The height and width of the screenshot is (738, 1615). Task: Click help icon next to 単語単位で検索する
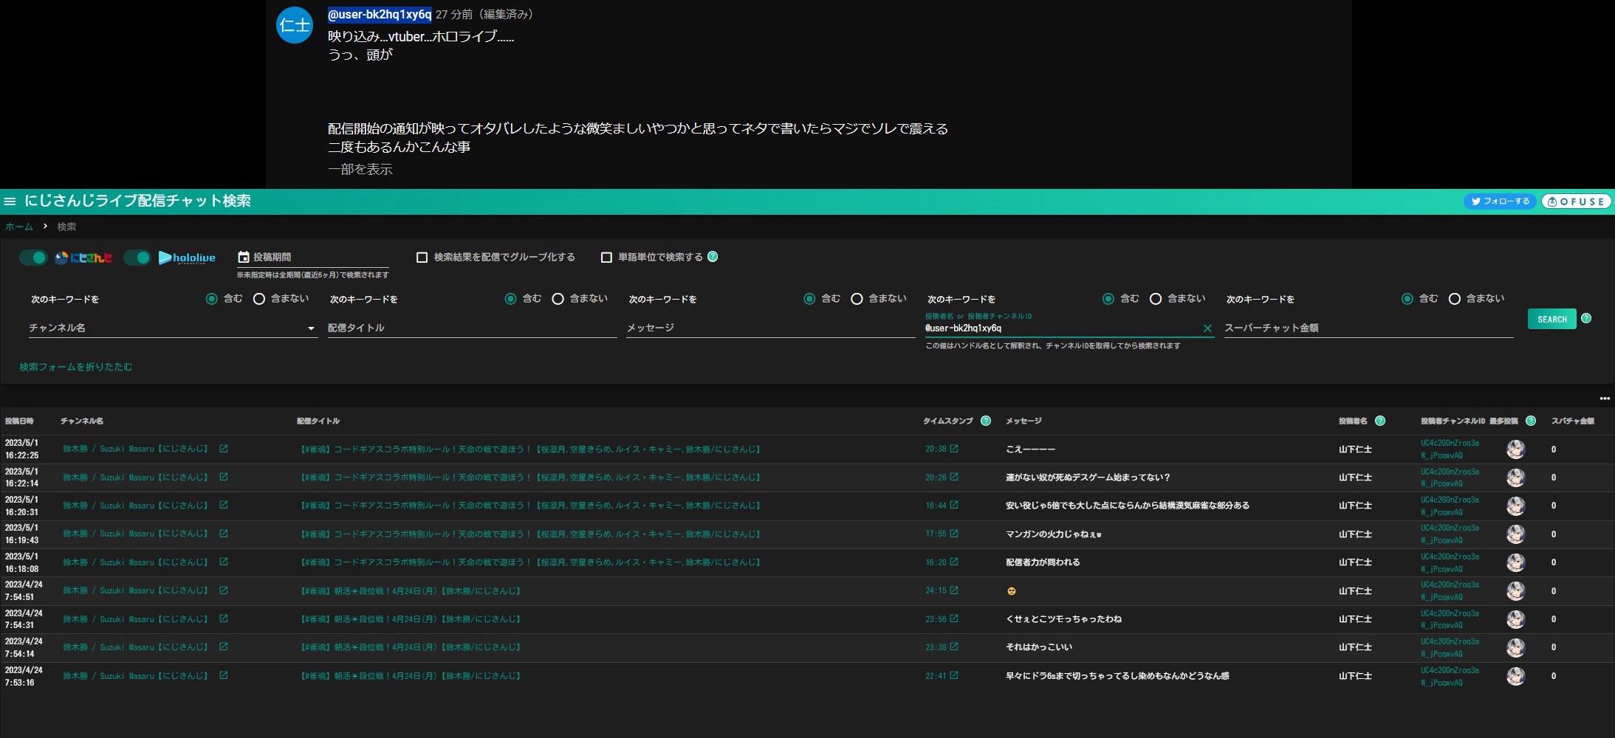713,257
